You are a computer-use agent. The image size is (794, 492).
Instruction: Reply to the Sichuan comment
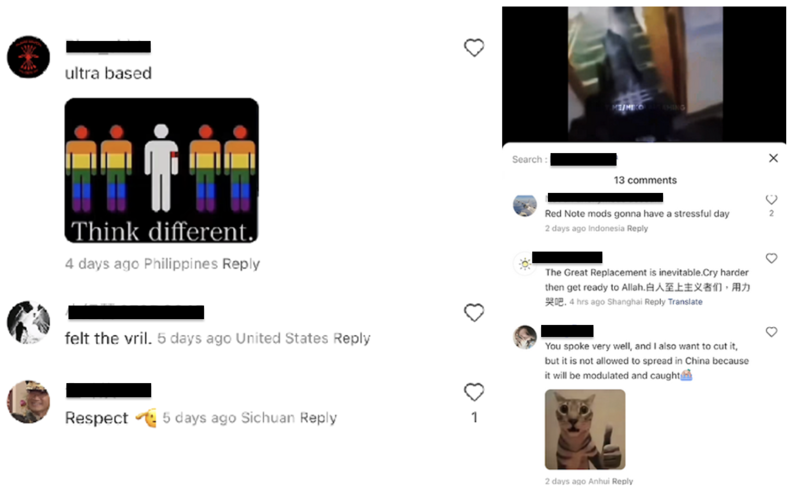click(318, 418)
